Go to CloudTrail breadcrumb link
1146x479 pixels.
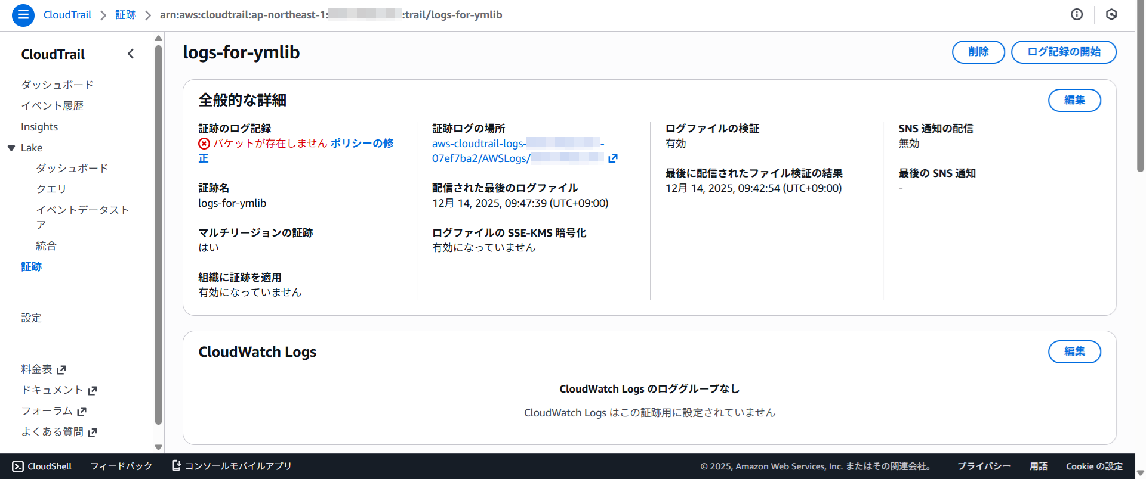pos(67,15)
